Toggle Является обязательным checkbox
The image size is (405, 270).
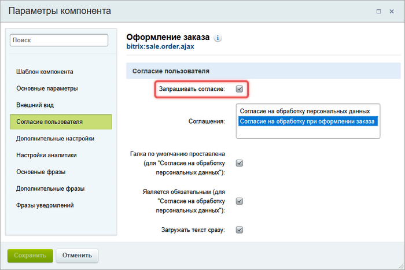coord(239,201)
